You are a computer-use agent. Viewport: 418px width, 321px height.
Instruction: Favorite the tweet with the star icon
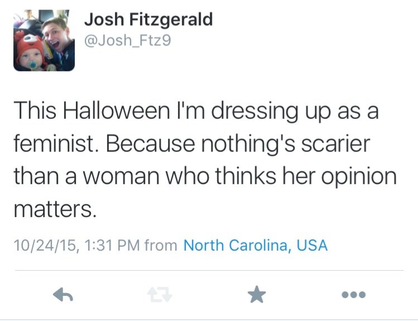(257, 294)
